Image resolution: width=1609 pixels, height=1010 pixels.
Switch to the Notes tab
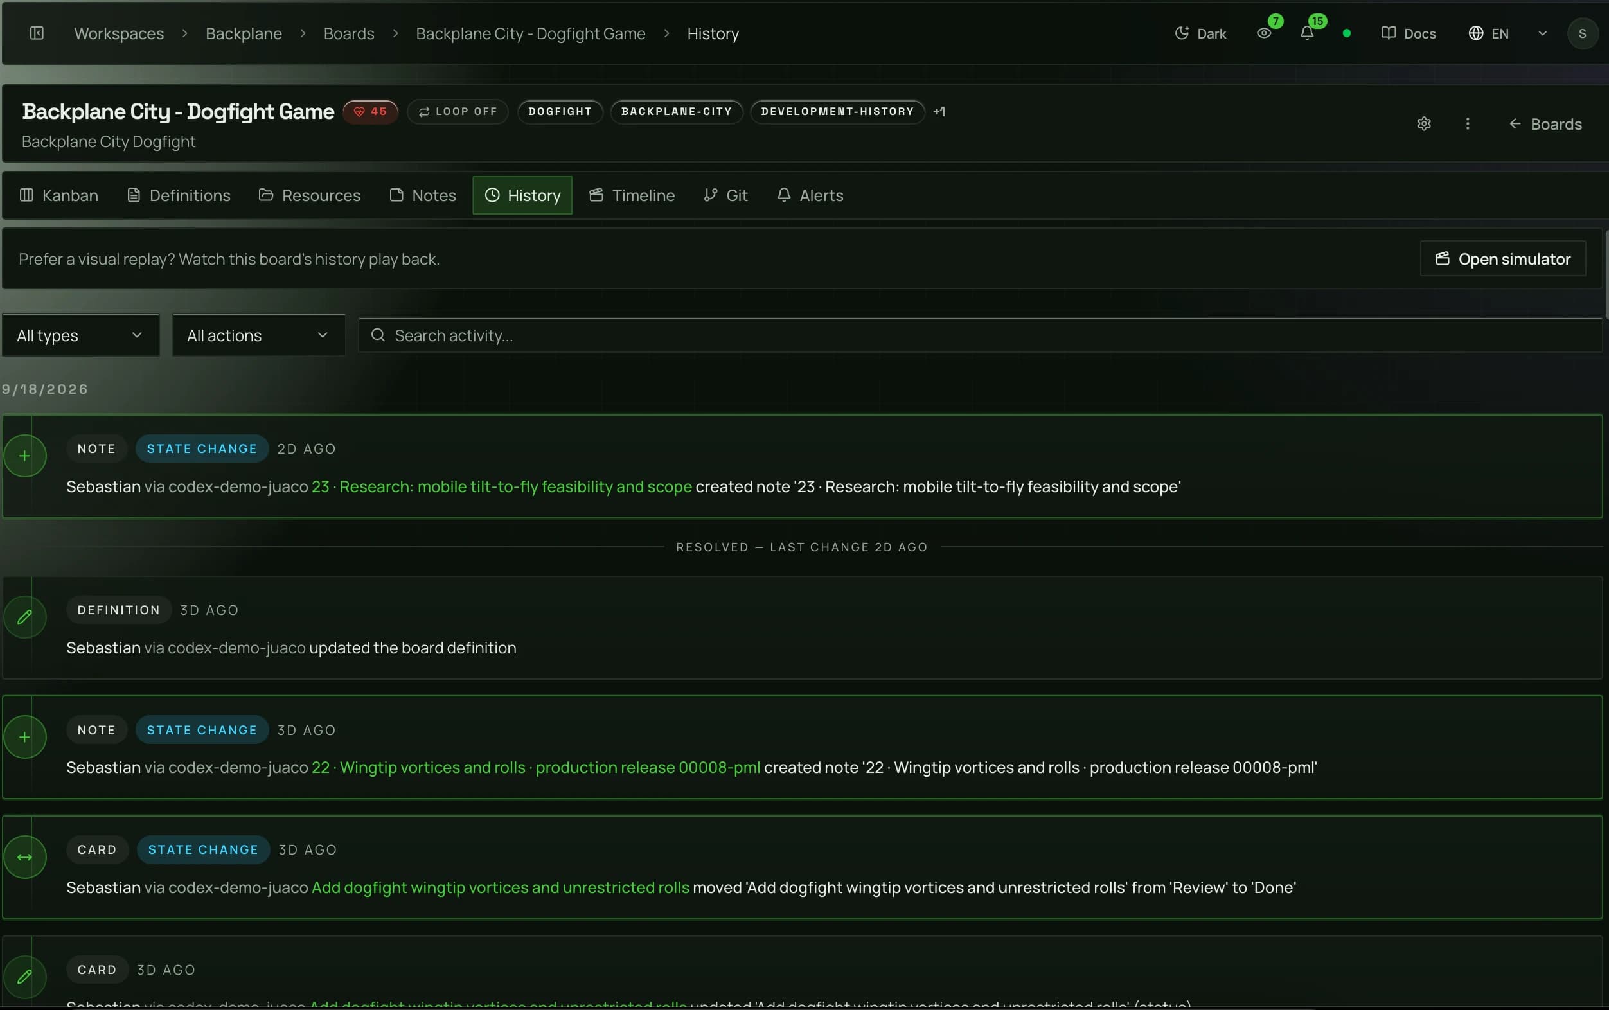tap(423, 195)
